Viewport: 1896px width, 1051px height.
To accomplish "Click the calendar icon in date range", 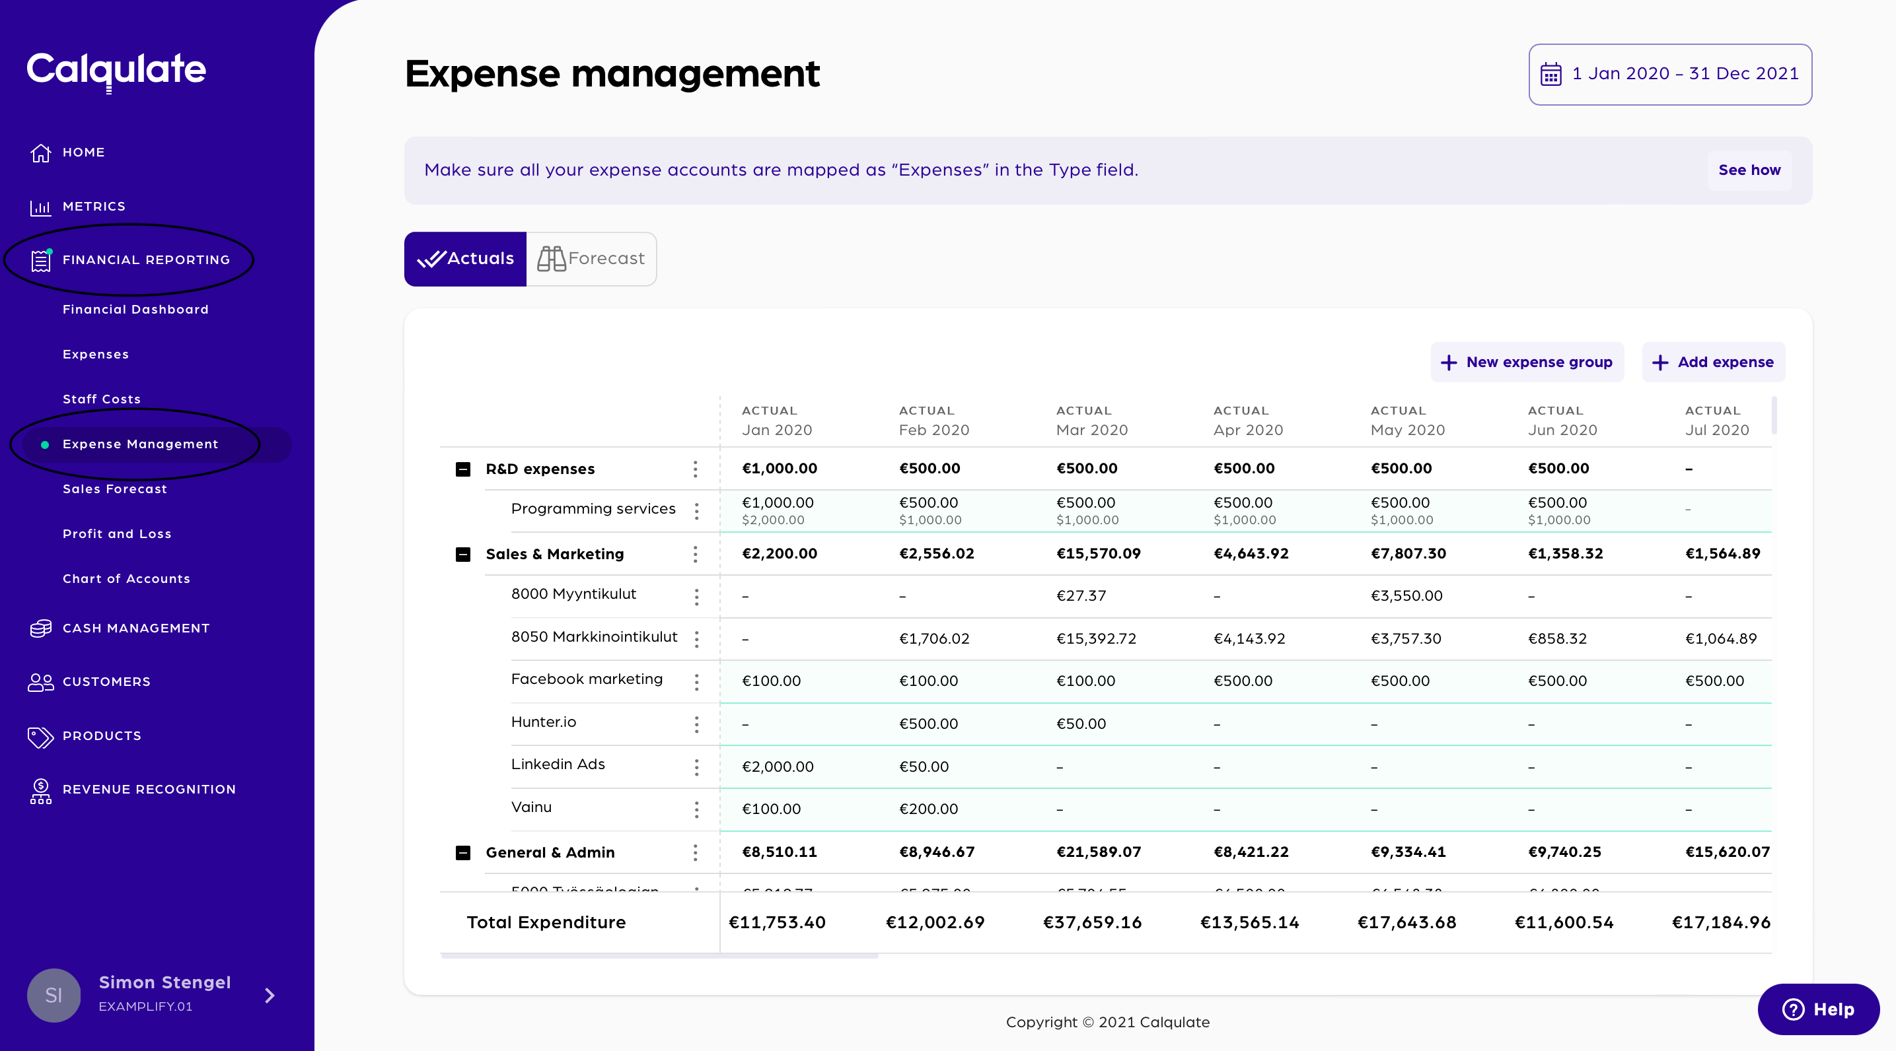I will pyautogui.click(x=1550, y=75).
